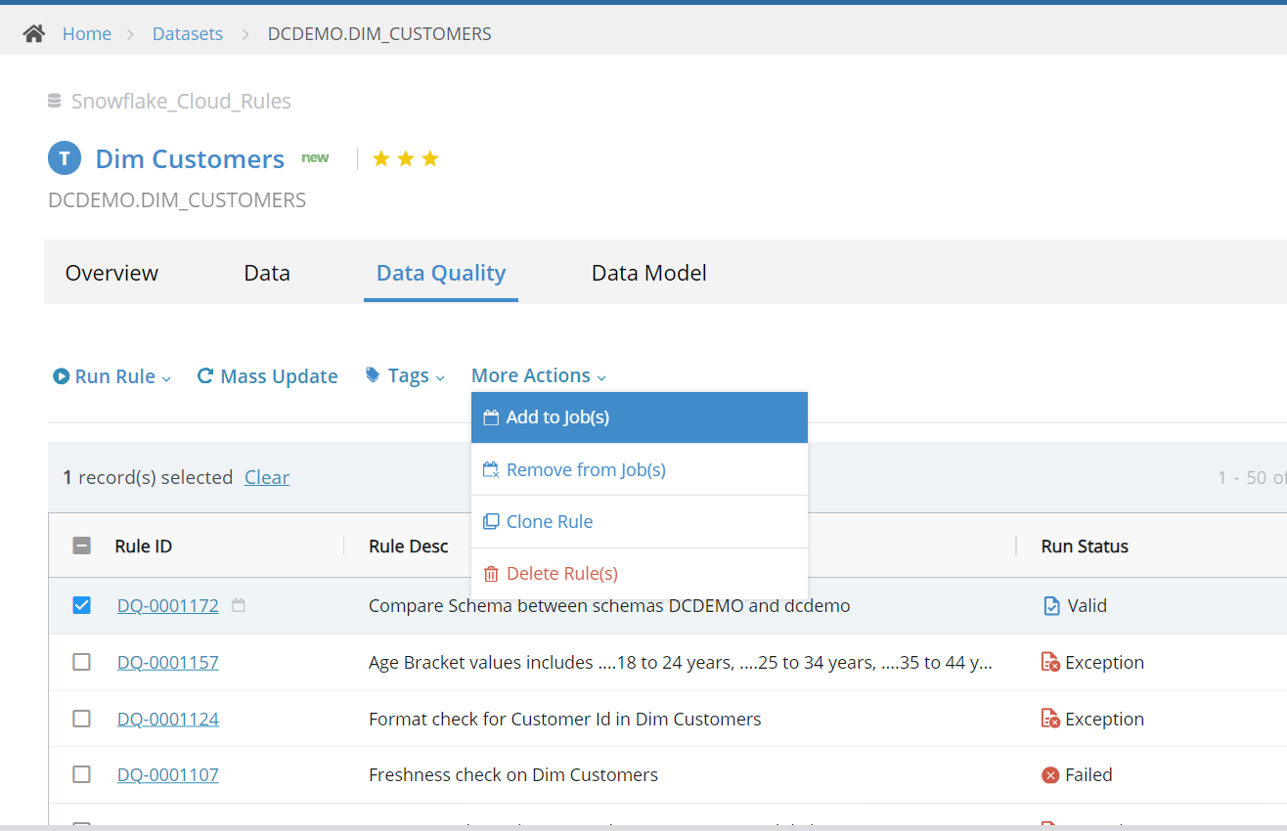This screenshot has width=1287, height=831.
Task: Open the Run Rule dropdown
Action: click(112, 376)
